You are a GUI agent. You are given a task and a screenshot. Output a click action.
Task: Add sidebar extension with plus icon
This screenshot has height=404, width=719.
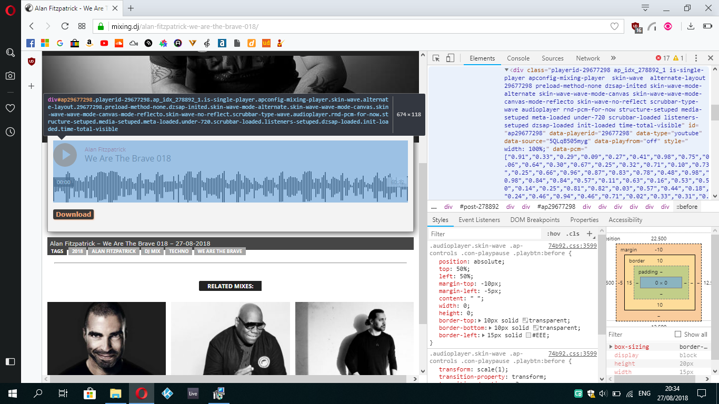(31, 86)
